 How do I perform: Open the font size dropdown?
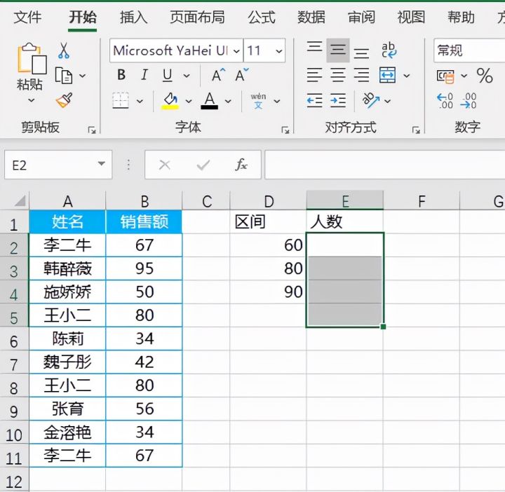[279, 51]
